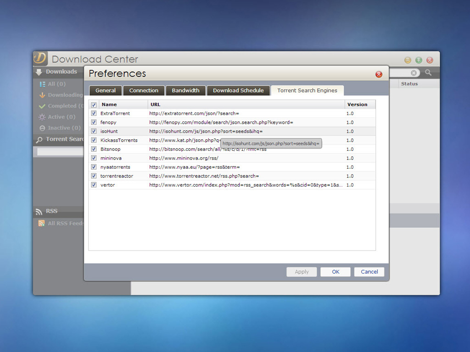The width and height of the screenshot is (470, 352).
Task: Click the torrentreactor URL text
Action: click(x=204, y=176)
